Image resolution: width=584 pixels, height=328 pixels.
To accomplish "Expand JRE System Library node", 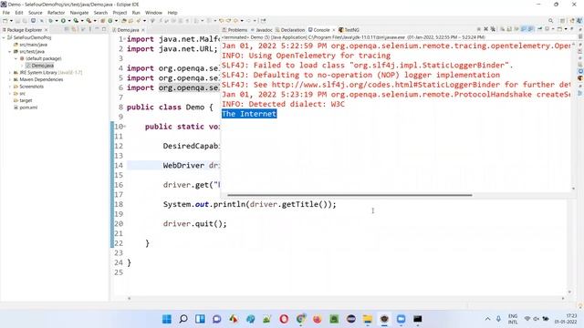I will tap(10, 73).
